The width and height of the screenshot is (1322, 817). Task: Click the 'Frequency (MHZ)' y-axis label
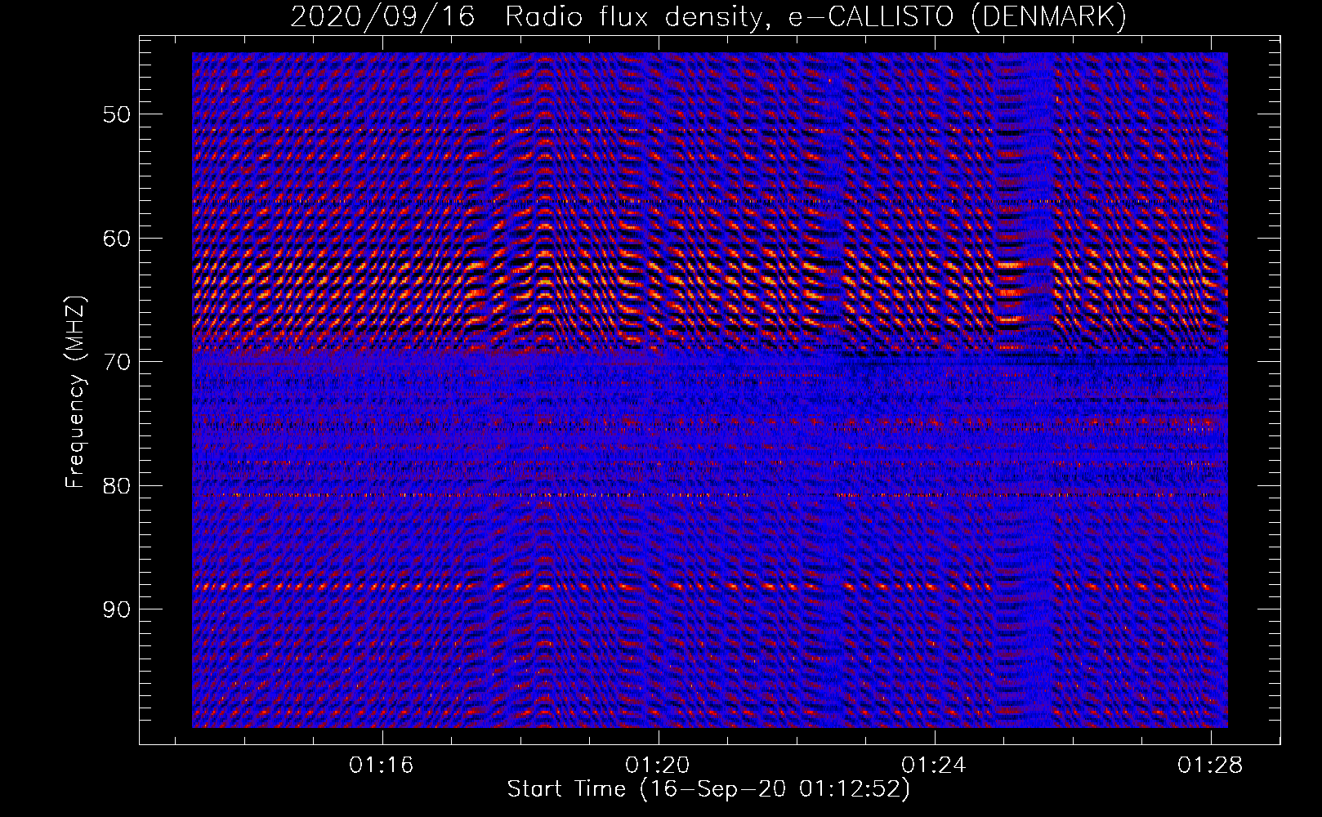pyautogui.click(x=75, y=393)
